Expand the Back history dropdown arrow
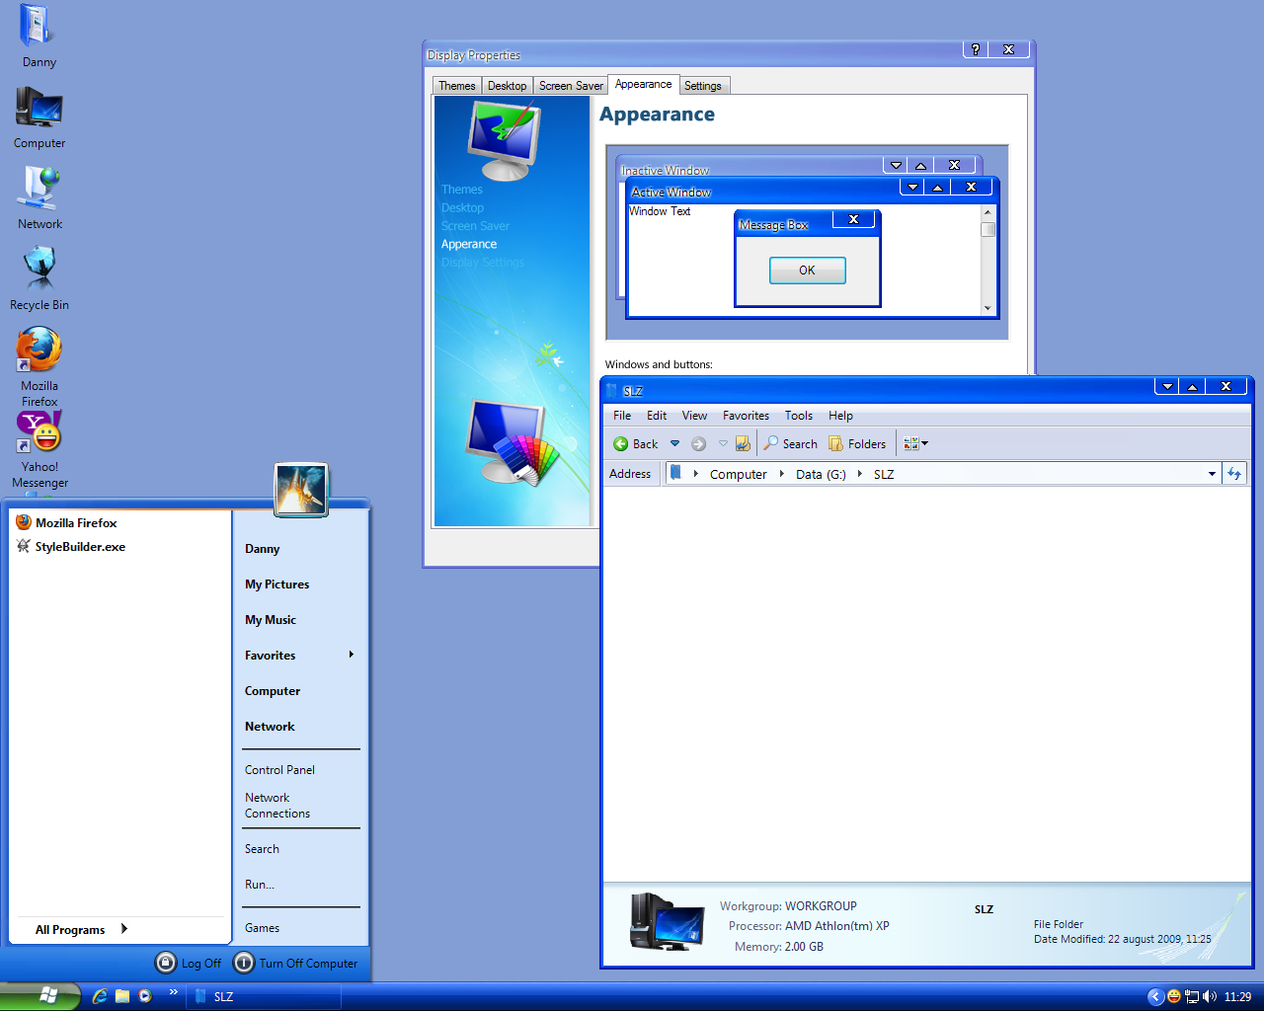 pyautogui.click(x=675, y=444)
